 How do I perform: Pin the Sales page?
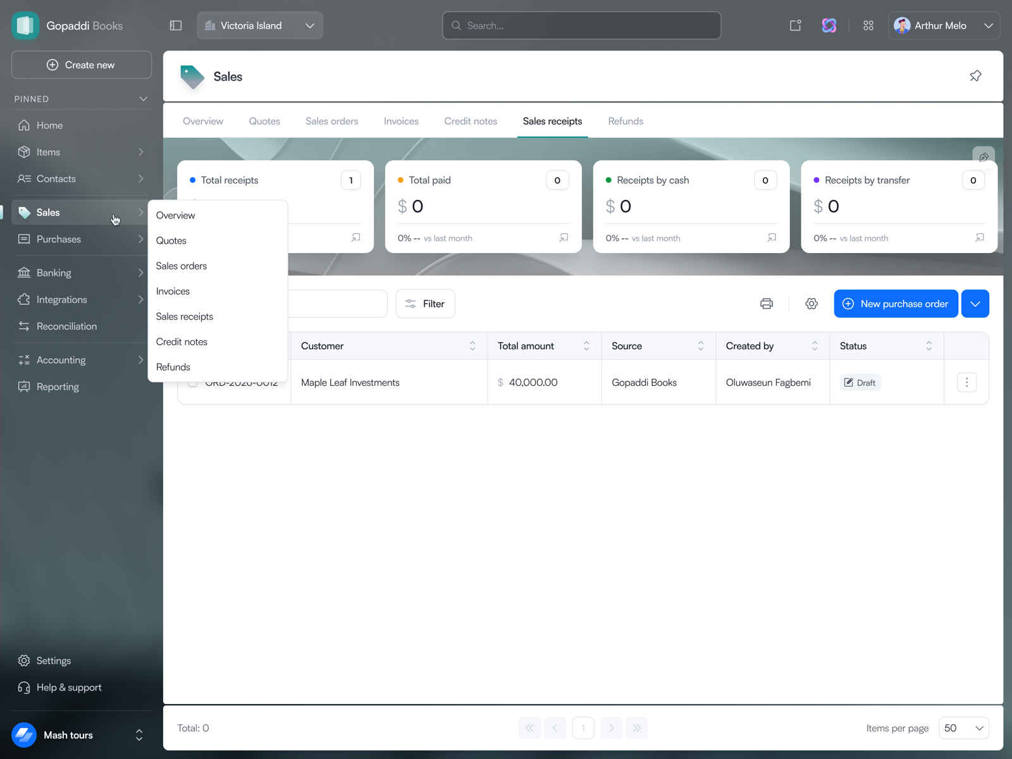pos(975,76)
